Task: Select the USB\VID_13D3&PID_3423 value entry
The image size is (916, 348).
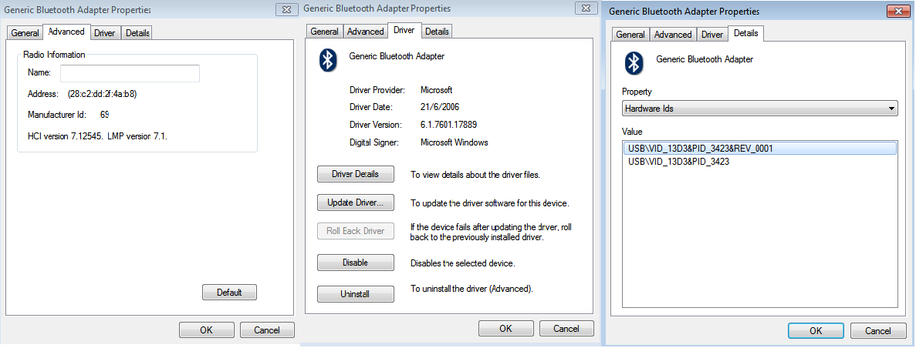Action: pyautogui.click(x=678, y=162)
